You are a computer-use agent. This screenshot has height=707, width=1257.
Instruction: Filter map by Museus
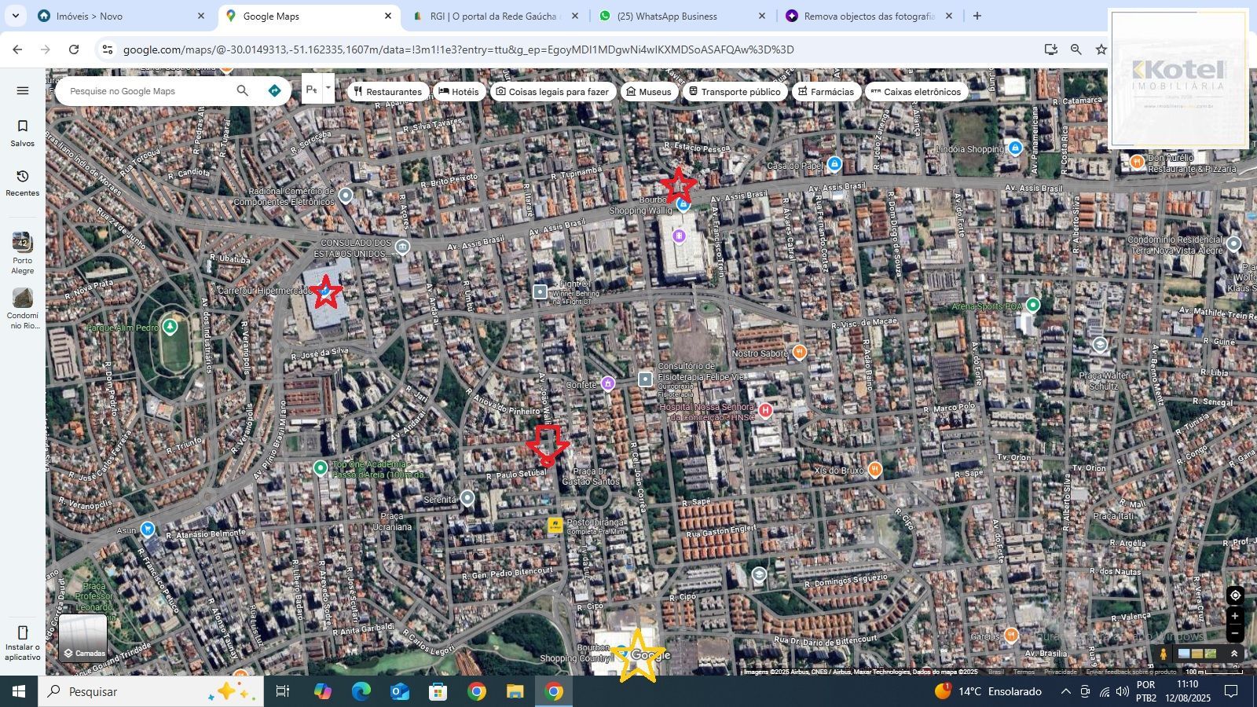tap(649, 92)
